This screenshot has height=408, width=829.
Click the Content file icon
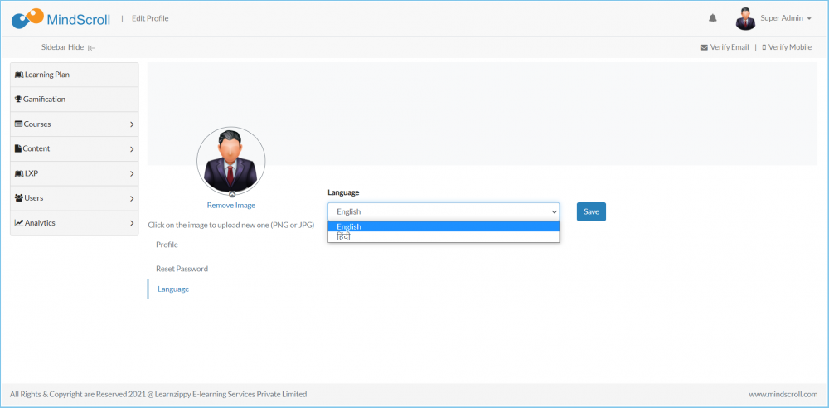(x=18, y=148)
